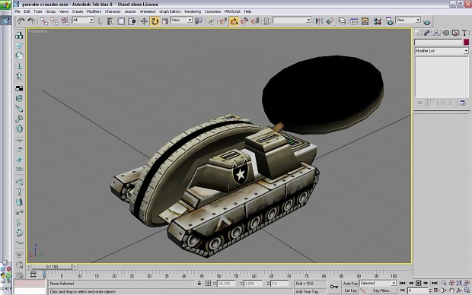Image resolution: width=472 pixels, height=295 pixels.
Task: Activate the Select and Link tool
Action: (x=44, y=21)
